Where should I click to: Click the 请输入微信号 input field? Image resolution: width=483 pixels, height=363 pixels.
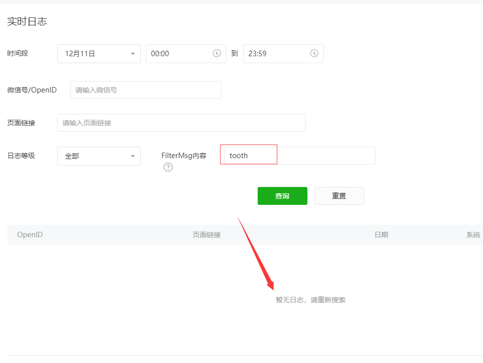coord(146,90)
